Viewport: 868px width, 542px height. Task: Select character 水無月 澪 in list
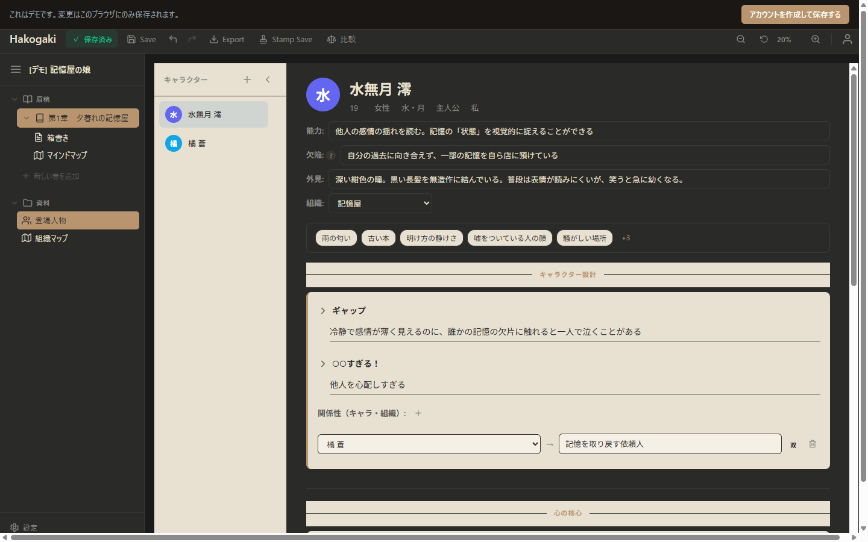(x=213, y=114)
